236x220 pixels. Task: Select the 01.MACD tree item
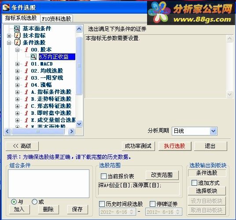click(42, 64)
